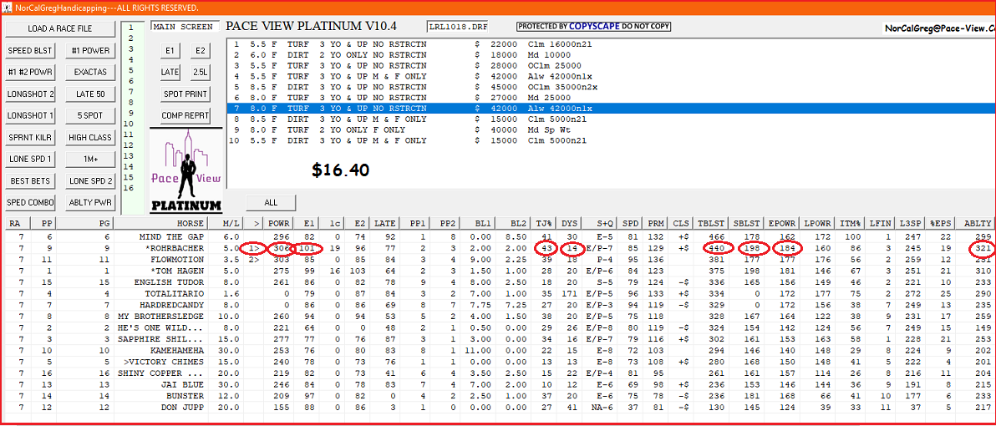Select the MIND THE GAP horse row
Viewport: 996px width, 426px height.
[x=498, y=236]
